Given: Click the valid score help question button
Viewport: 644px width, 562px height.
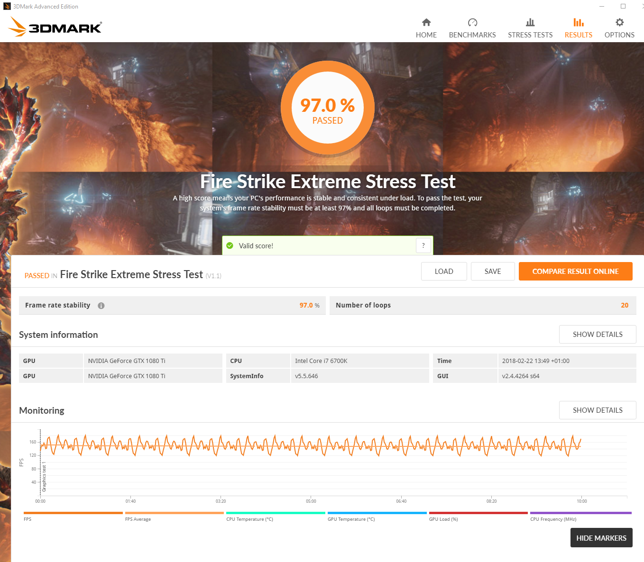Looking at the screenshot, I should click(x=423, y=245).
